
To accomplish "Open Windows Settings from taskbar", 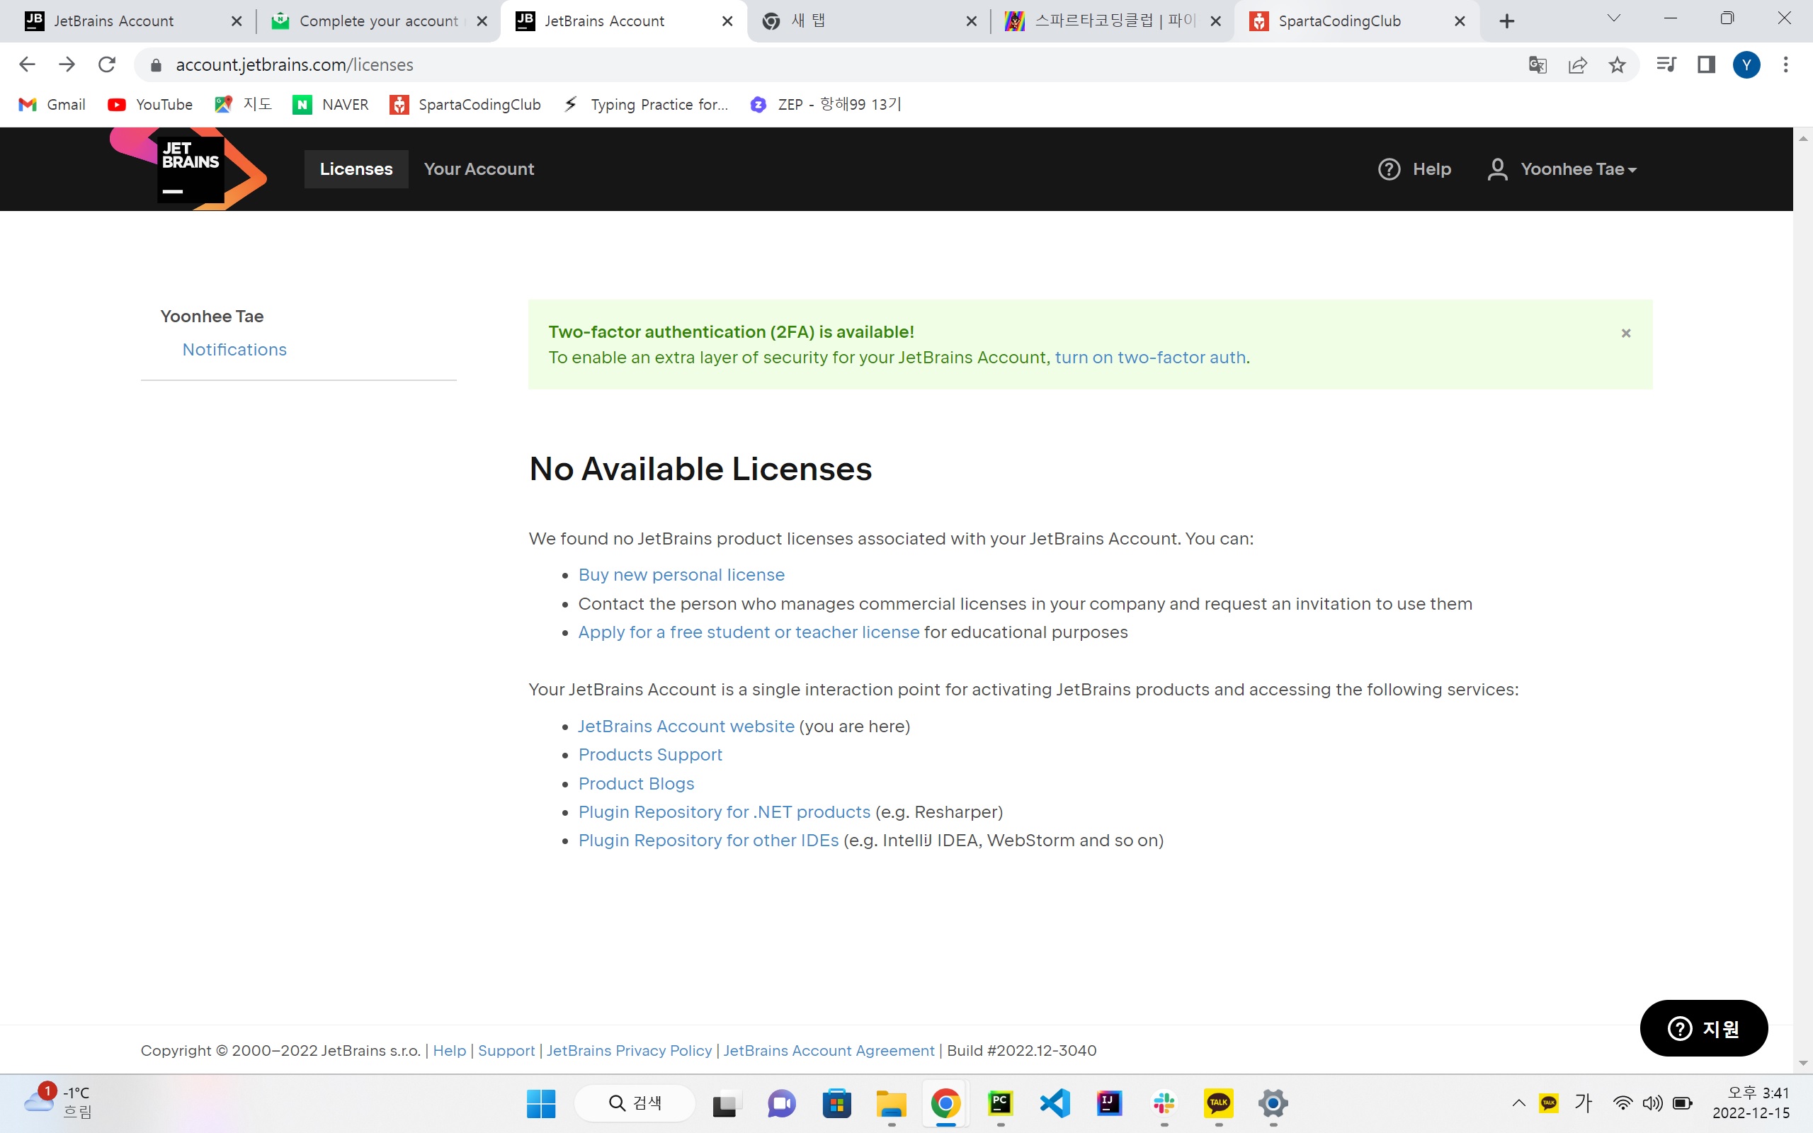I will [x=1273, y=1103].
